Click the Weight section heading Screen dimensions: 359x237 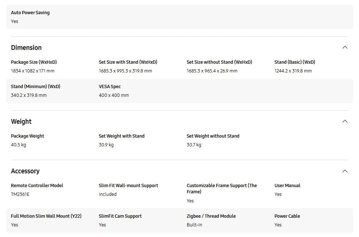coord(21,122)
